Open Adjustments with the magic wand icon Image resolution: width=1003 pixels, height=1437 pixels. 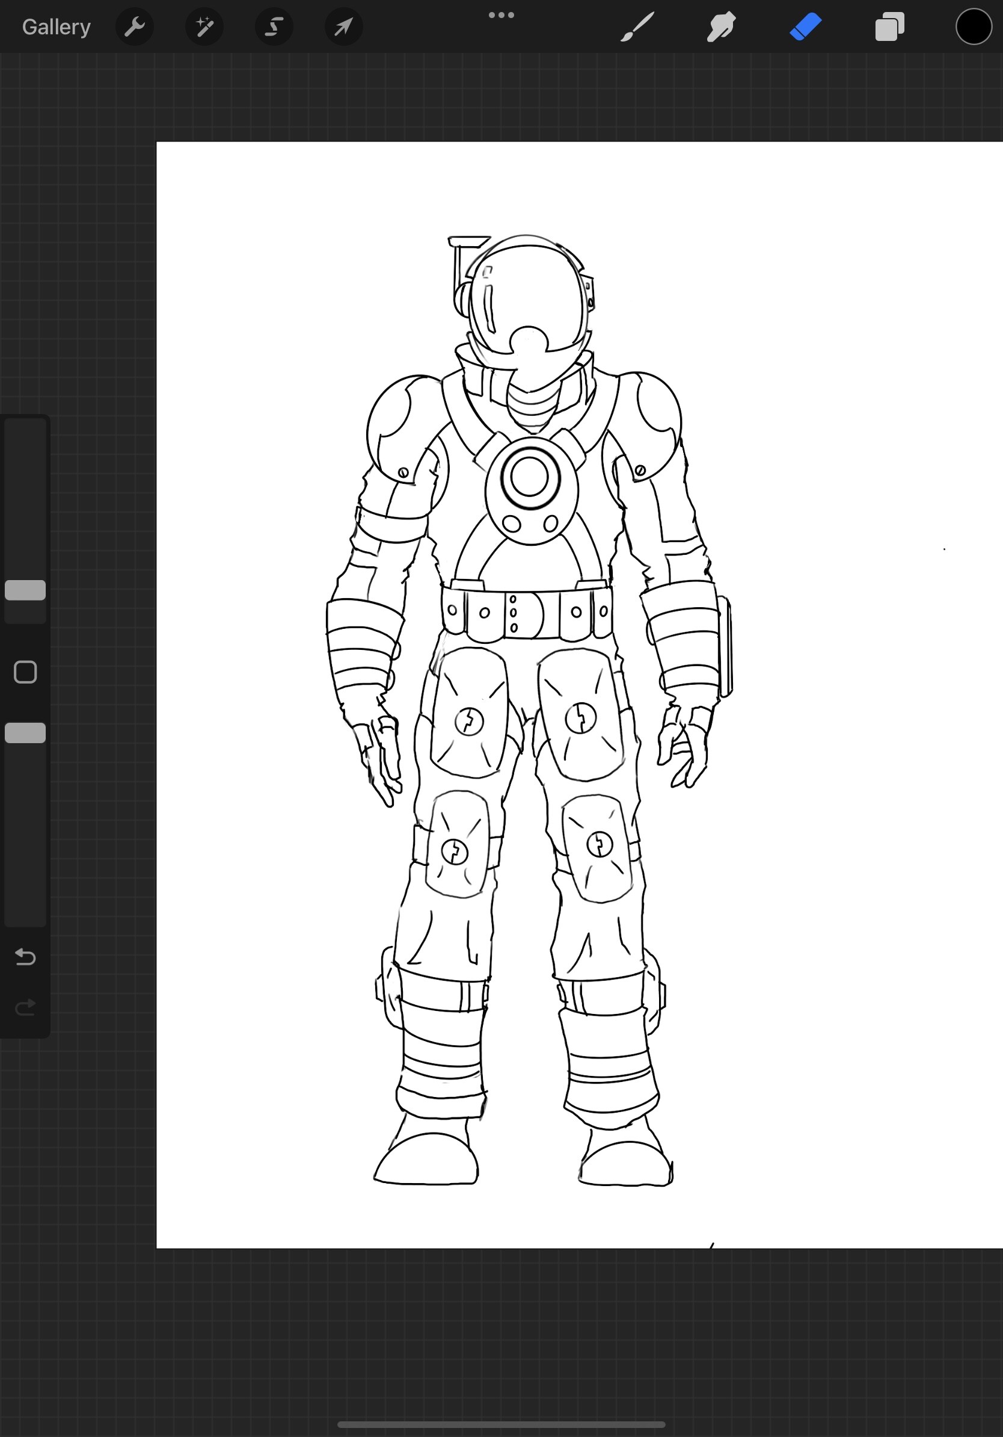click(204, 26)
